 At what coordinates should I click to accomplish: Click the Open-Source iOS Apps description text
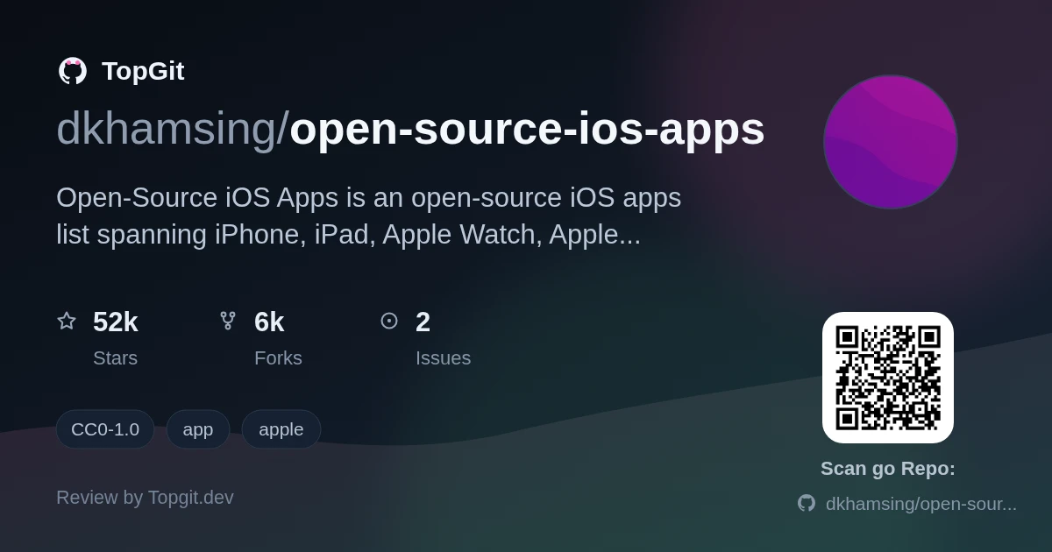pyautogui.click(x=368, y=216)
